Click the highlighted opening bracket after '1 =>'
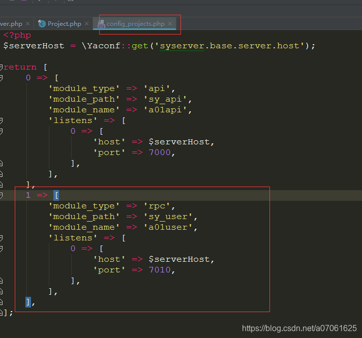The image size is (362, 338). click(x=56, y=195)
